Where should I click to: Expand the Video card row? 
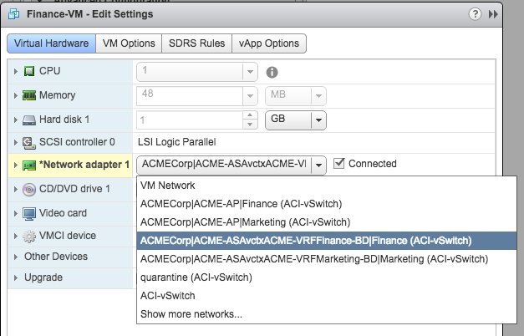(x=15, y=213)
